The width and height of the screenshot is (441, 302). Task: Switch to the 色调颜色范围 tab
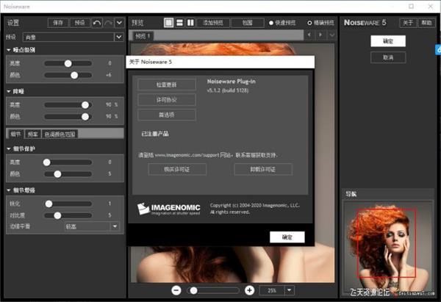(60, 134)
